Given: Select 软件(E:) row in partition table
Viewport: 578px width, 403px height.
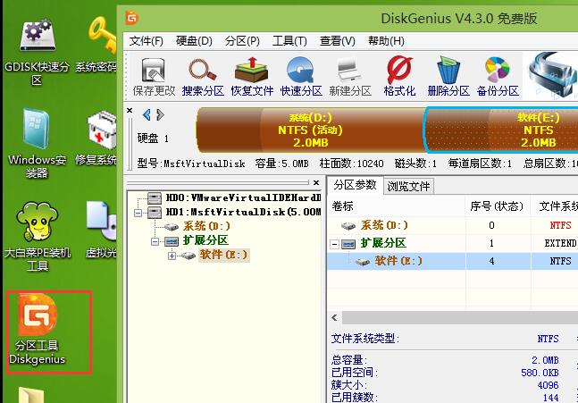Looking at the screenshot, I should coord(453,261).
